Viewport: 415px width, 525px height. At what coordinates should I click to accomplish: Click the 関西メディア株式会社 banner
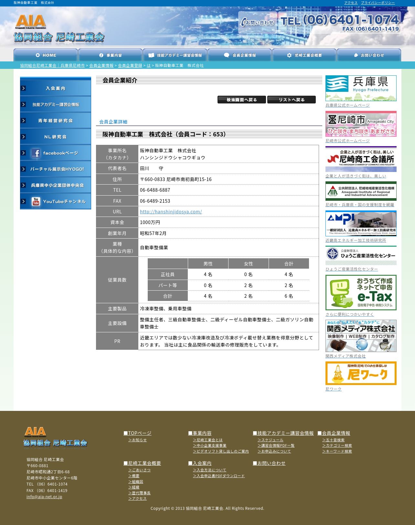click(x=361, y=336)
